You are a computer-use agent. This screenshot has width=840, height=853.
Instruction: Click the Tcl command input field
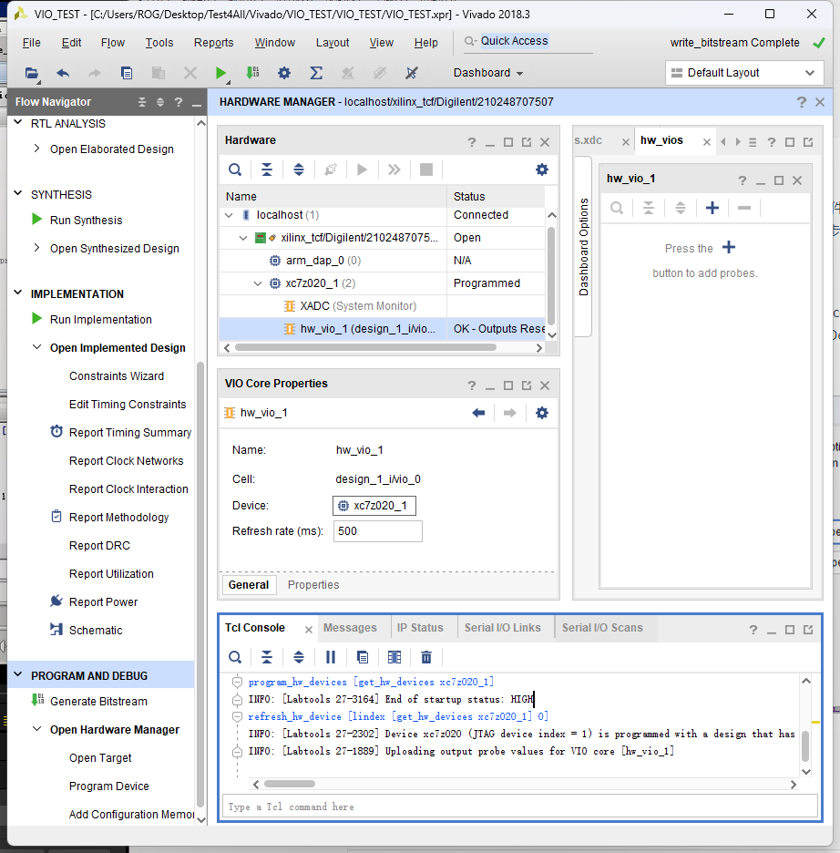point(520,807)
